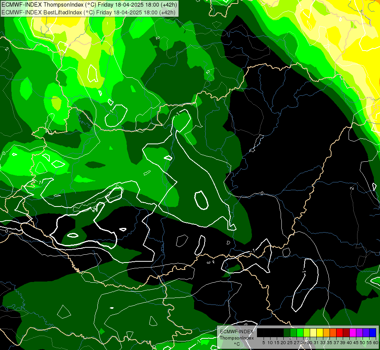Click the legend value 33
This screenshot has height=350, width=380.
(323, 343)
